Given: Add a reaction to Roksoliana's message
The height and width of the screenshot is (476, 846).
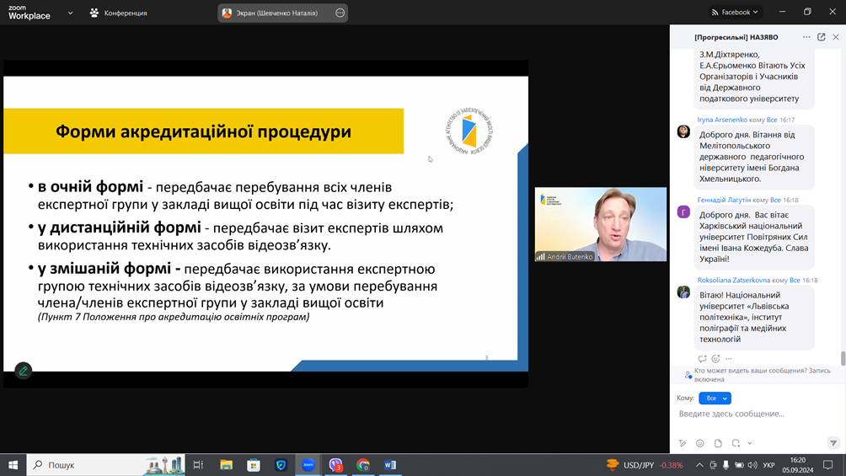Looking at the screenshot, I should [x=715, y=359].
